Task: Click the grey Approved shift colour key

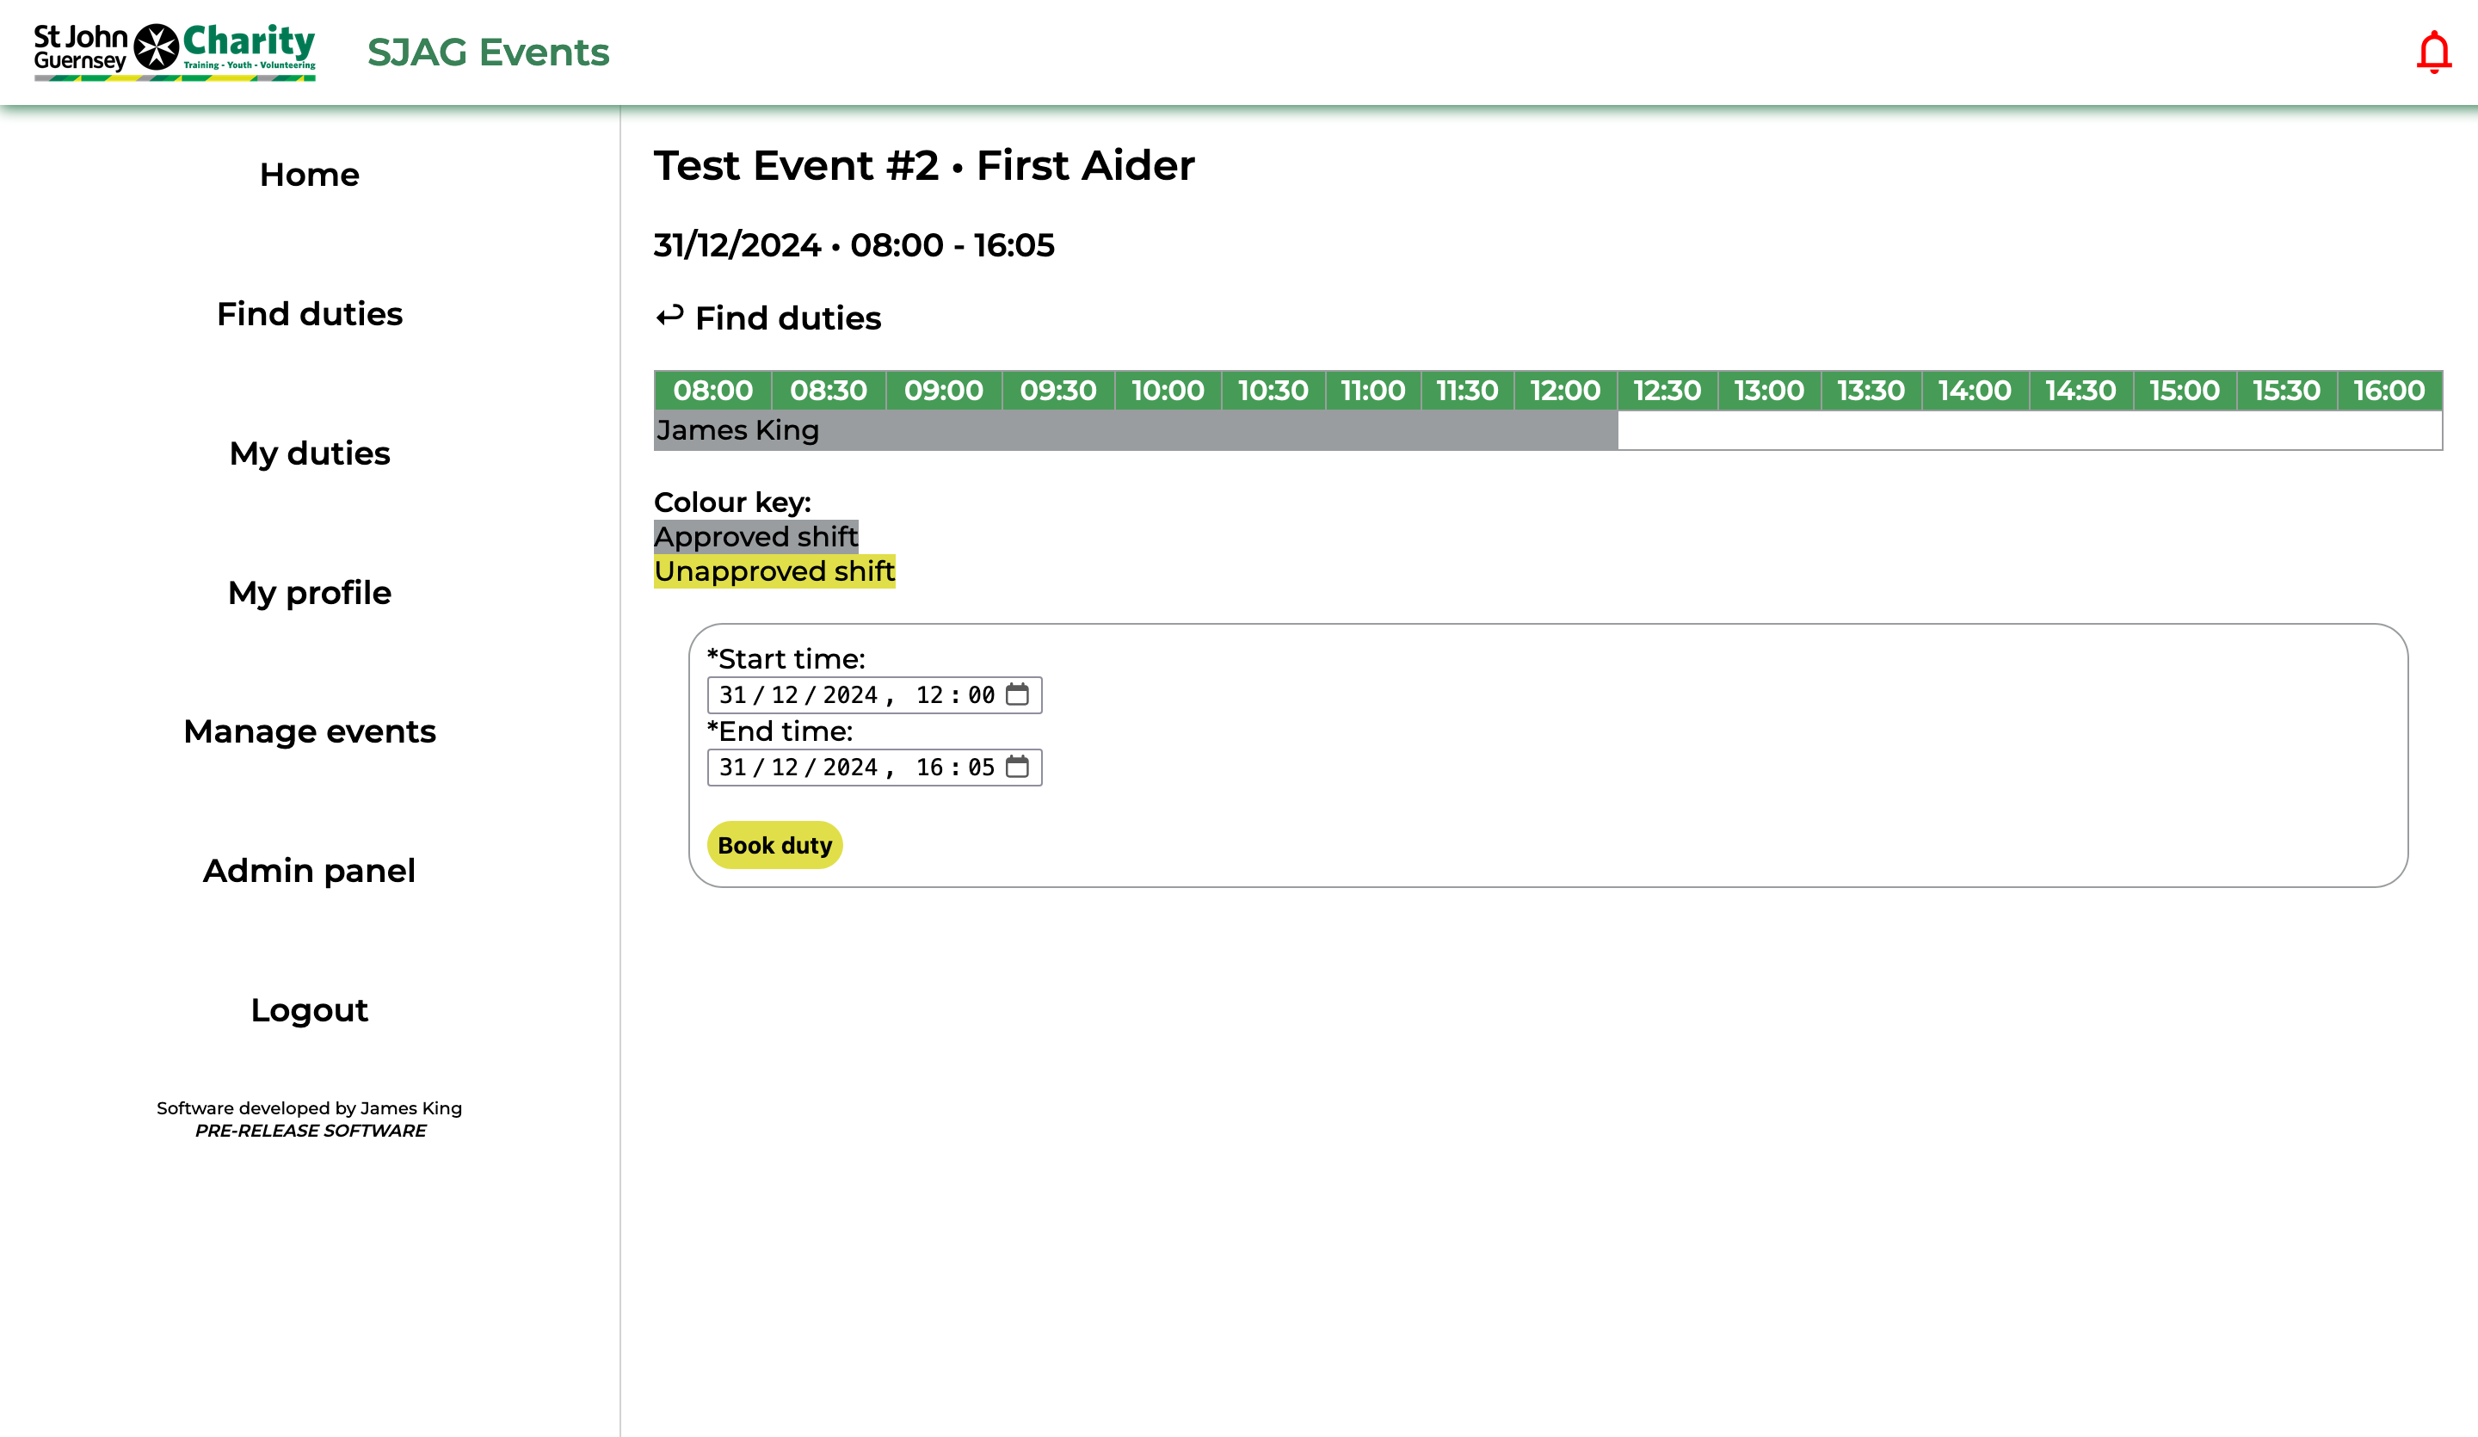Action: click(x=755, y=537)
